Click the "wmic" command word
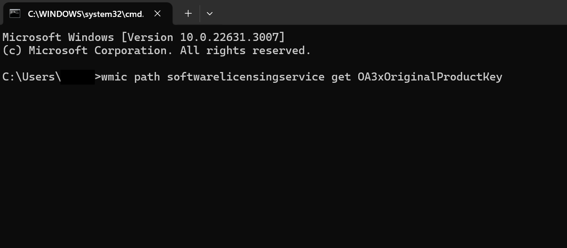The width and height of the screenshot is (567, 248). pos(114,77)
